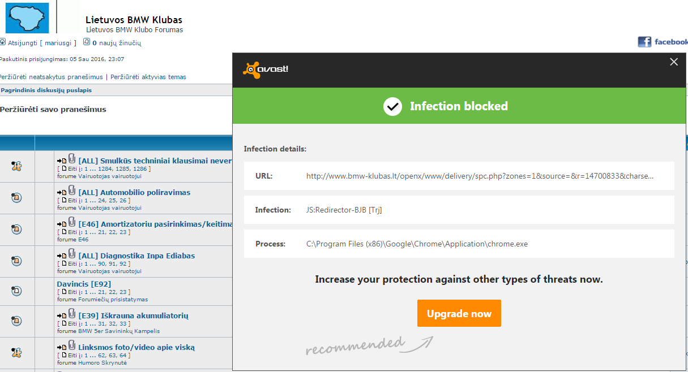The image size is (688, 372).
Task: Open Peržiūrėti aktyvias temas link
Action: coord(148,77)
